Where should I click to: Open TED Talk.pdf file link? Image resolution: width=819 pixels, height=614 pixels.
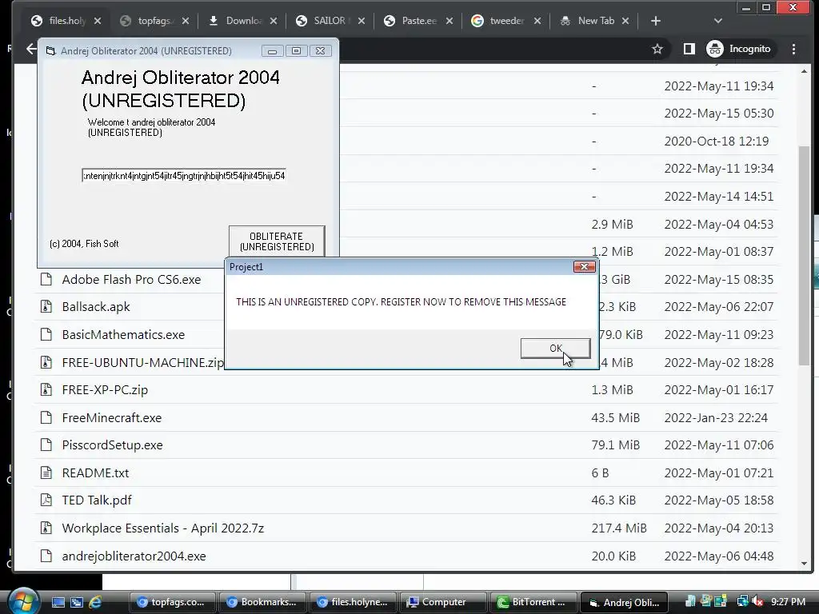[x=97, y=500]
